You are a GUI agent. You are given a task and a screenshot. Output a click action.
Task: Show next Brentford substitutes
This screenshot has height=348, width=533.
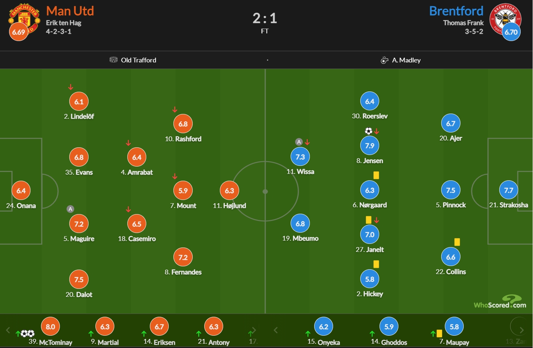tap(521, 330)
